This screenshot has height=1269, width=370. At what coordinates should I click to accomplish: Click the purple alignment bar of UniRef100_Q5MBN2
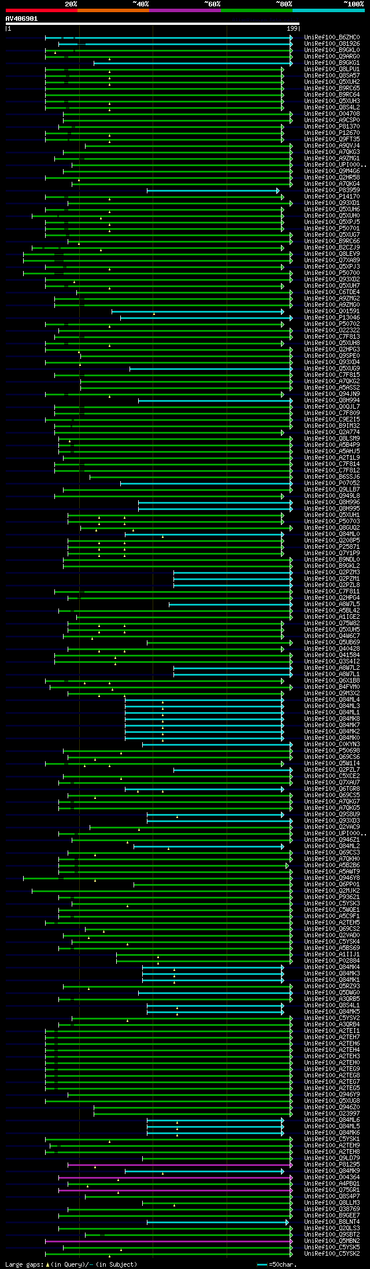tap(169, 1241)
